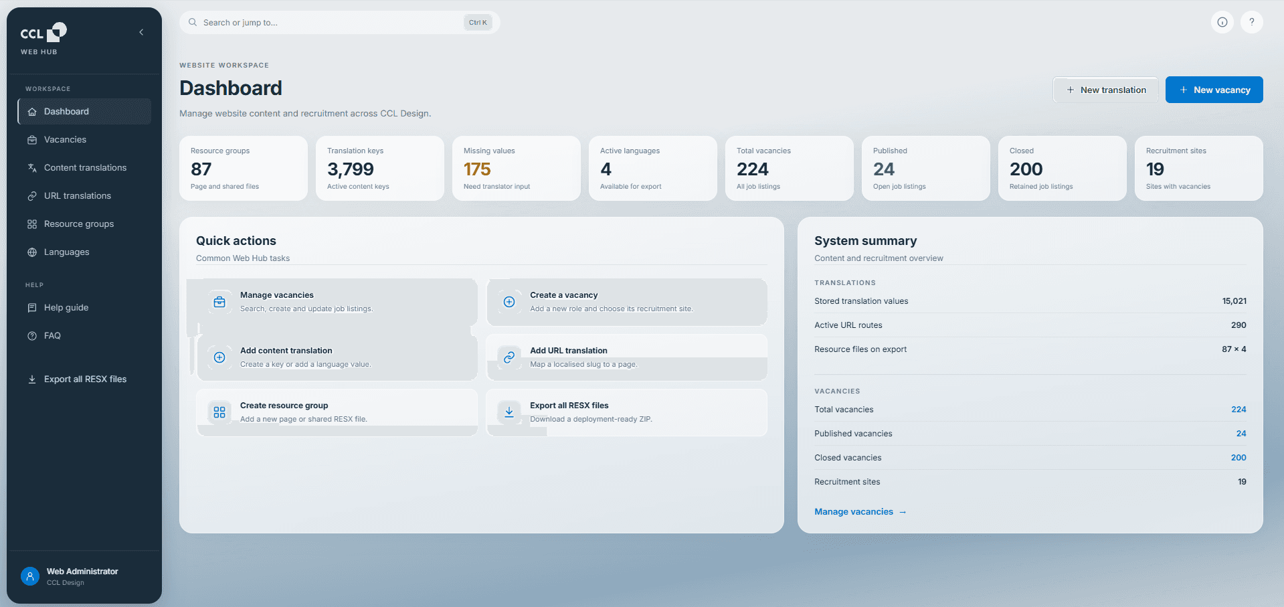Click the Resource groups grid icon in sidebar
Viewport: 1284px width, 607px height.
[x=32, y=224]
